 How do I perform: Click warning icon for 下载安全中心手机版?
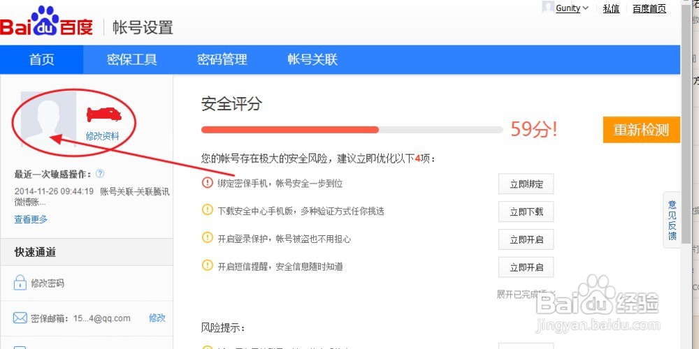(207, 210)
